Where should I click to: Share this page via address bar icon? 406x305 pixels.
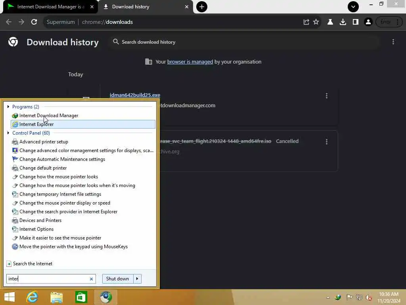(x=306, y=22)
